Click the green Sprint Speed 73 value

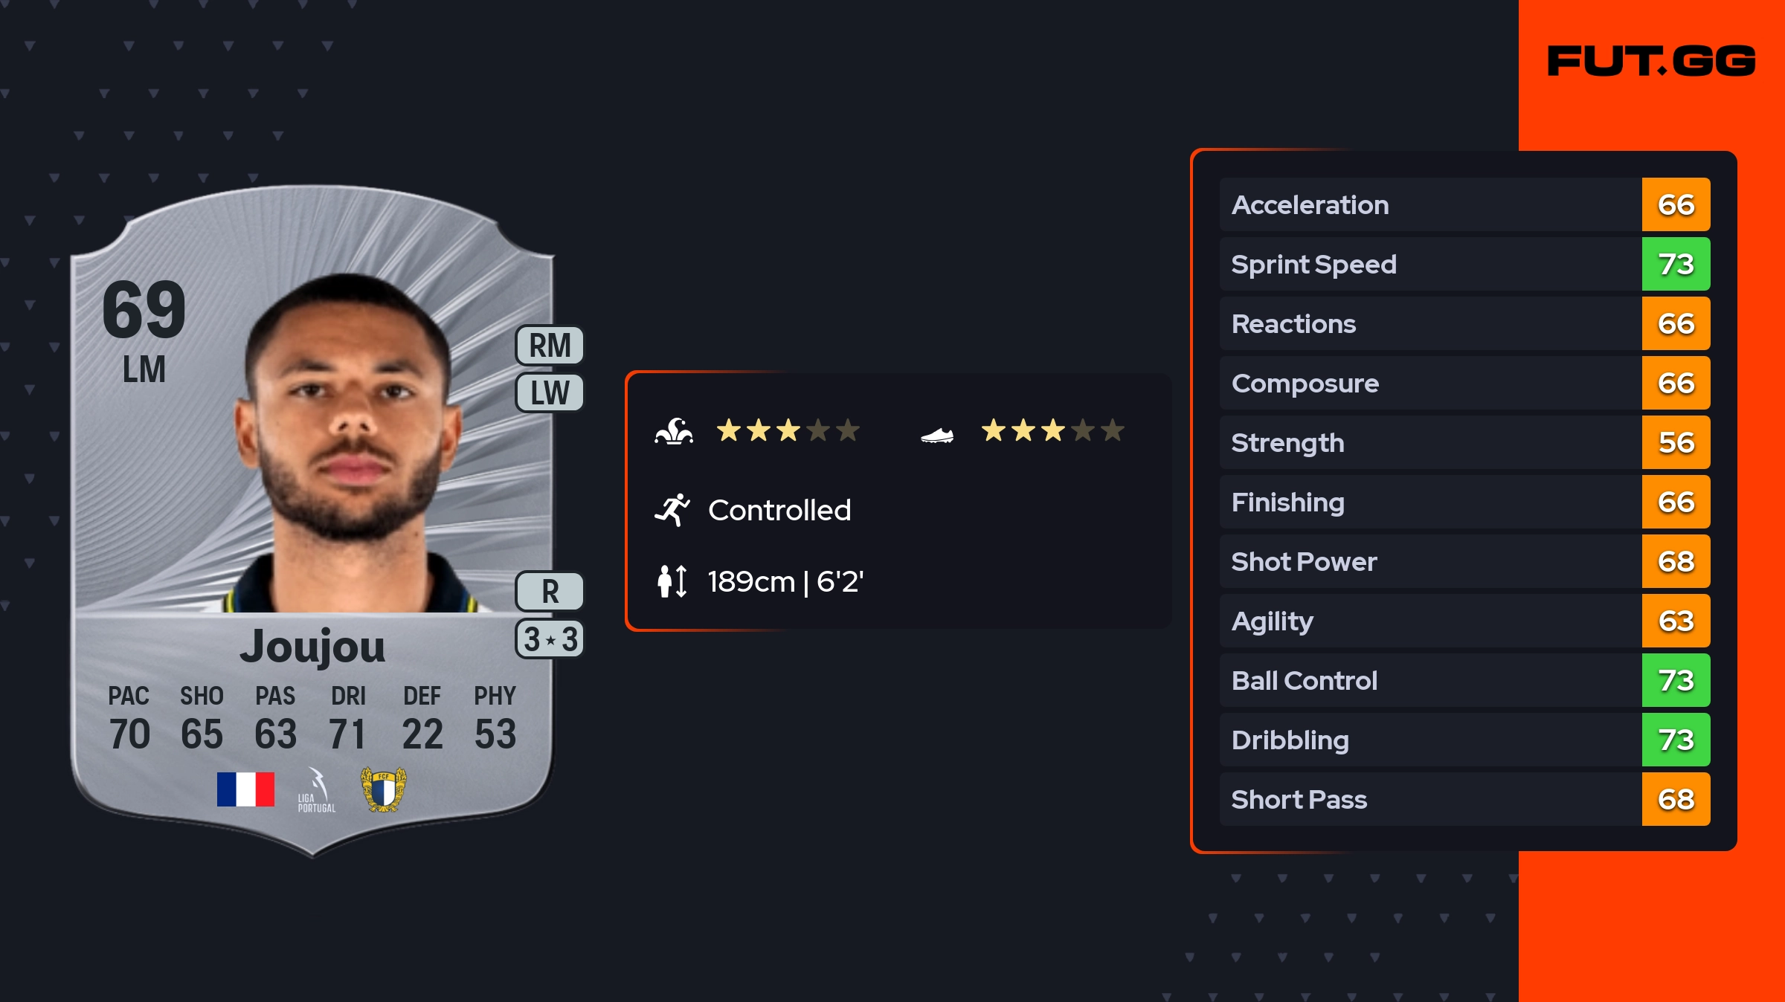pos(1676,264)
